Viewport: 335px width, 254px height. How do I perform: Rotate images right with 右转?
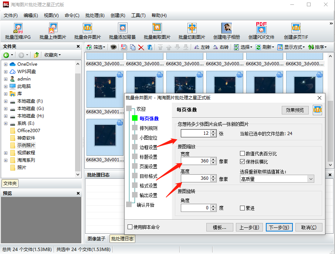(221, 47)
